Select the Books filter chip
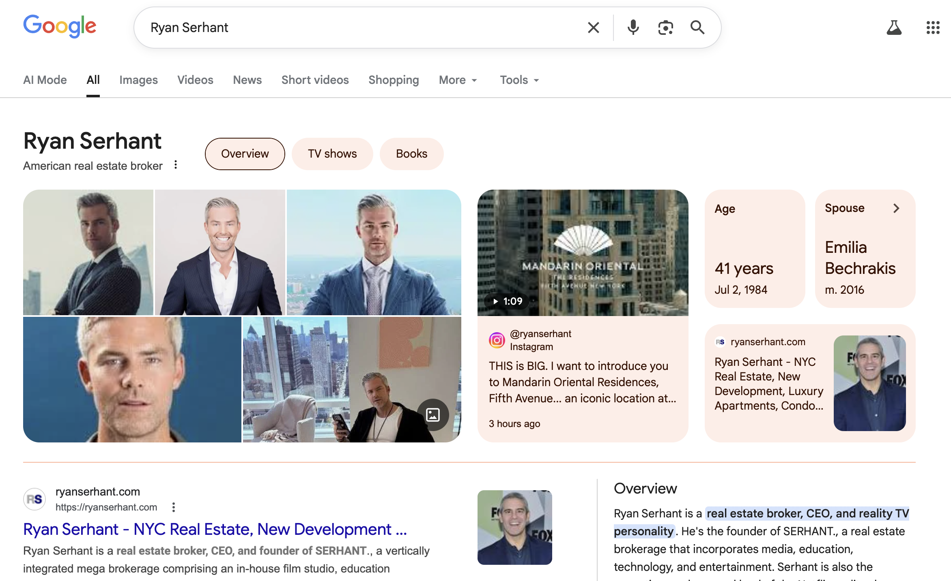 click(411, 154)
